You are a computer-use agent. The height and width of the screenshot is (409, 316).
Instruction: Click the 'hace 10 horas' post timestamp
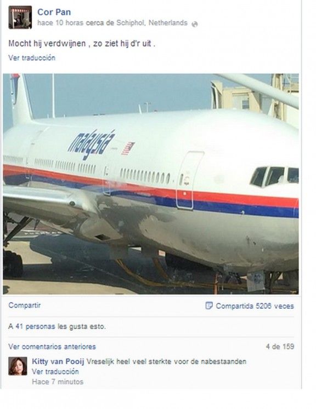(x=60, y=23)
